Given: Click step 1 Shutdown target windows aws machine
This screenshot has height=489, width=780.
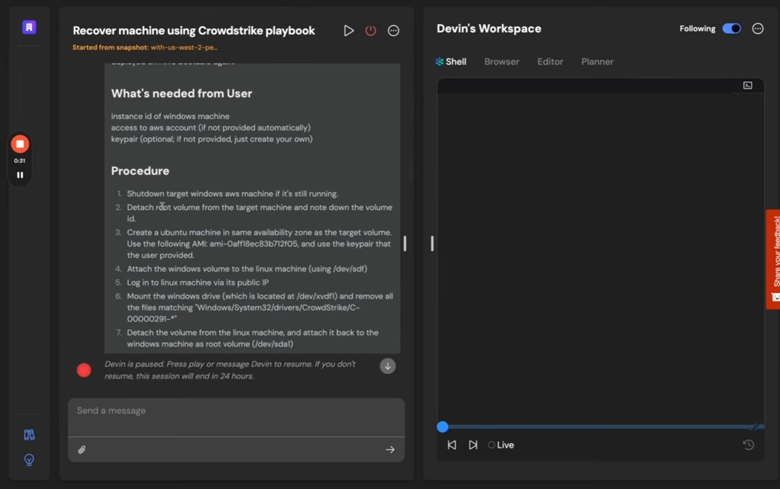Looking at the screenshot, I should tap(232, 194).
